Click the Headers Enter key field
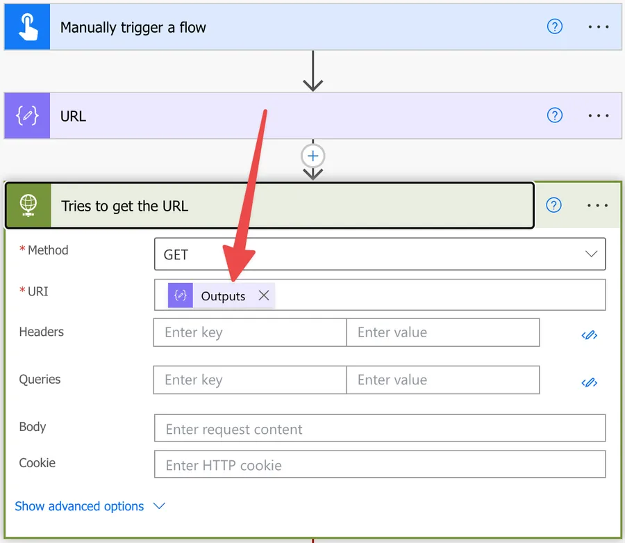Screen dimensions: 625x543 [x=249, y=332]
